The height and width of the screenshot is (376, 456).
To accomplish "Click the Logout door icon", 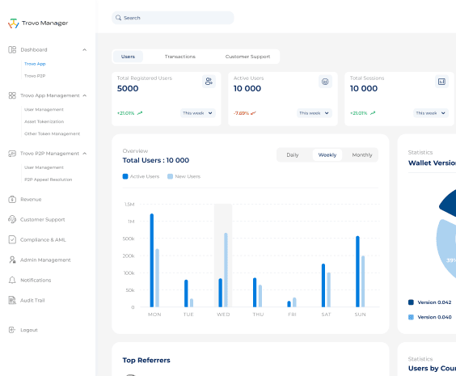I will point(12,330).
